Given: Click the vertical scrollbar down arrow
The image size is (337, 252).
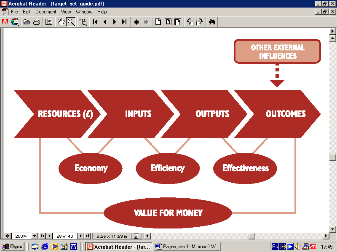Looking at the screenshot, I should click(x=333, y=229).
